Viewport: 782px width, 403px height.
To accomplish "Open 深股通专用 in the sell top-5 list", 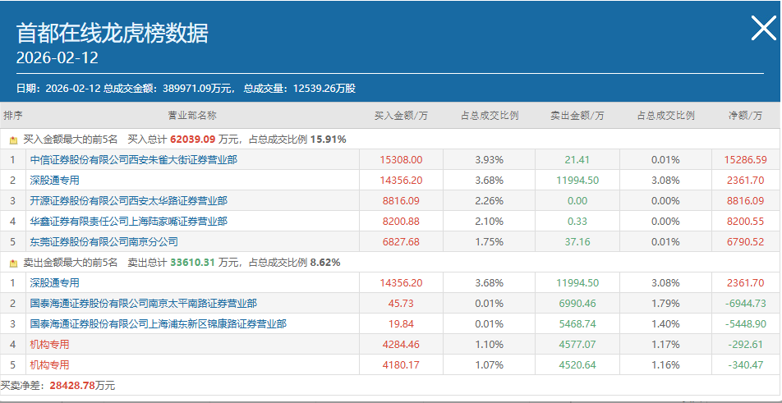I will (54, 283).
